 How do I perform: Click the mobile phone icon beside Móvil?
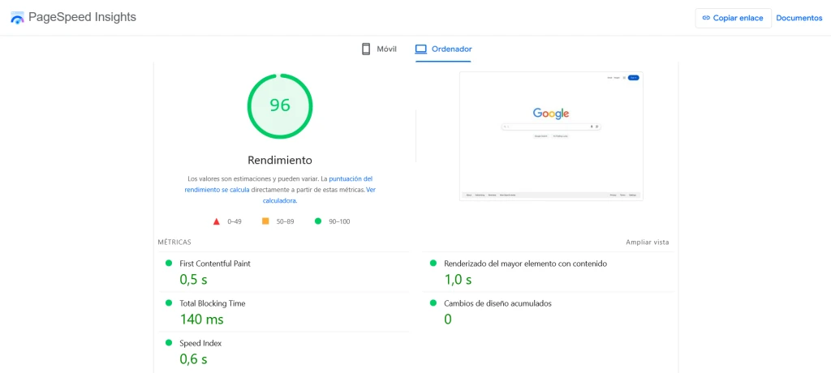[366, 49]
